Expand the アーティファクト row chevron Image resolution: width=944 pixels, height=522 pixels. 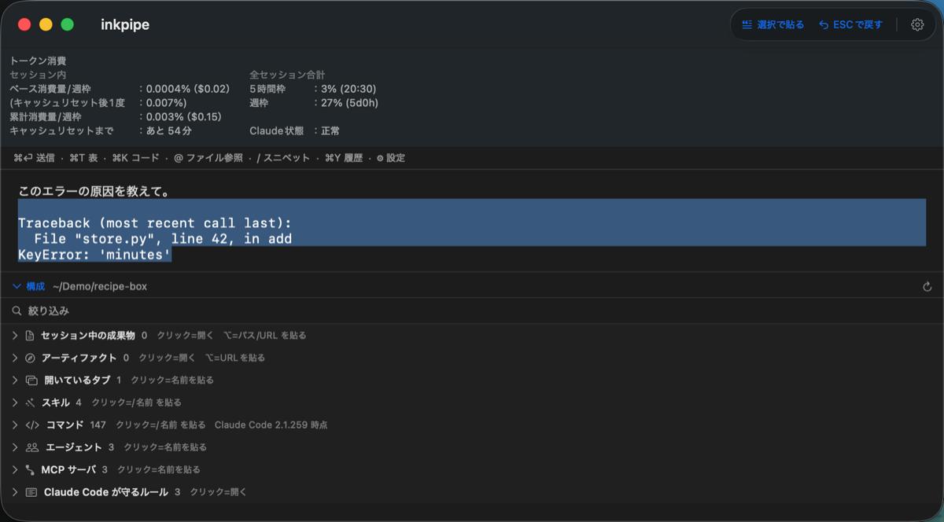coord(15,358)
